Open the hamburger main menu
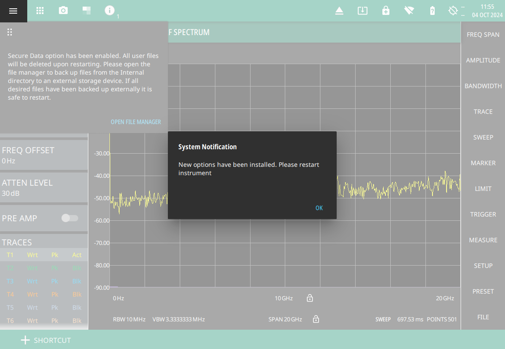This screenshot has width=505, height=349. (x=13, y=11)
